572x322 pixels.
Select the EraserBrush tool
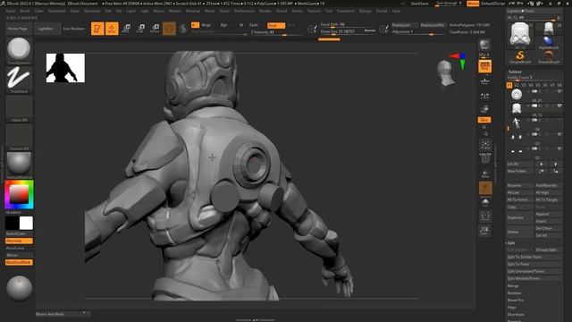[549, 57]
